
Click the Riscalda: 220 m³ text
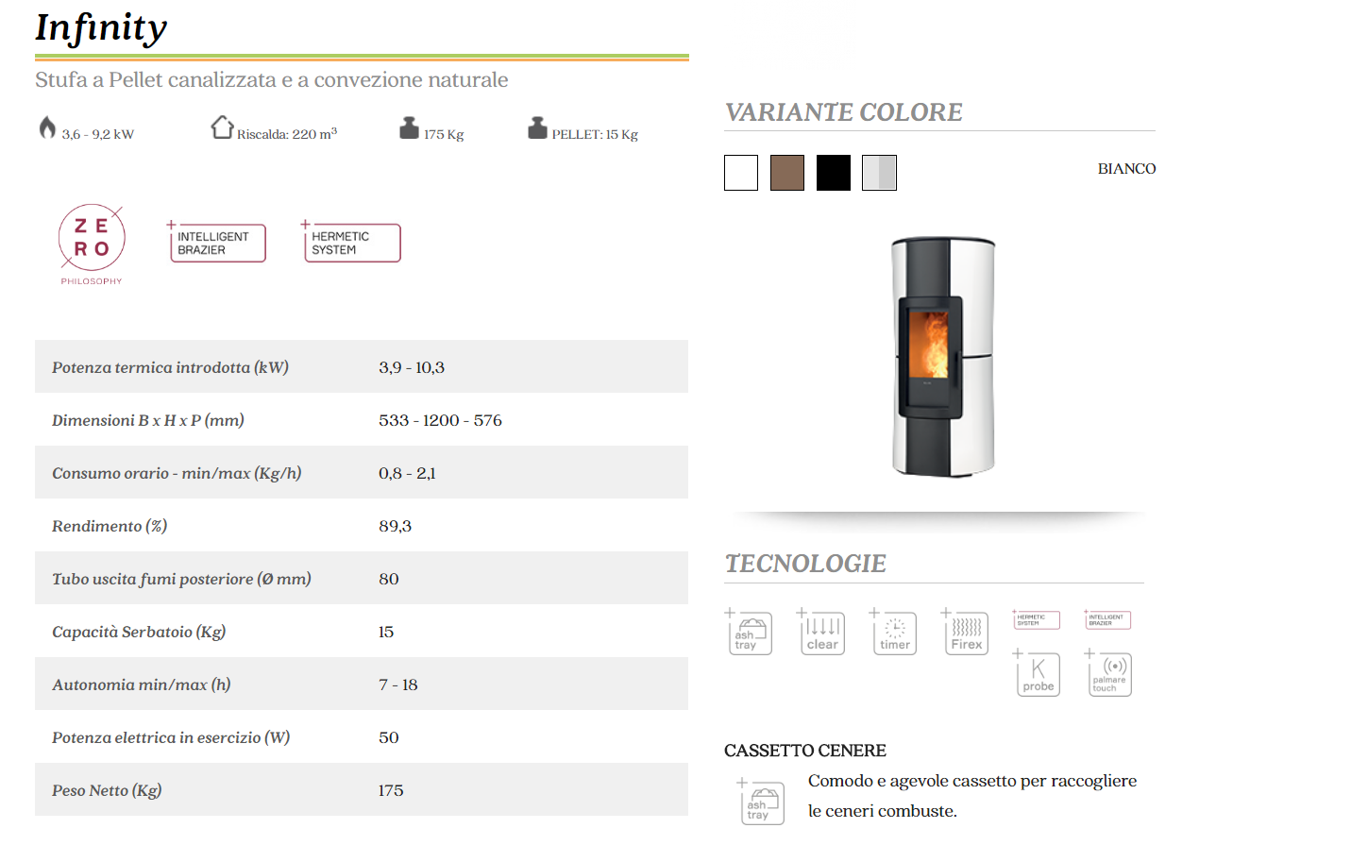pyautogui.click(x=287, y=134)
